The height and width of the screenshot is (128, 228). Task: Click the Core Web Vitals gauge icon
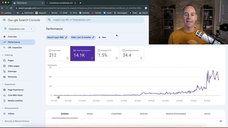[4, 95]
